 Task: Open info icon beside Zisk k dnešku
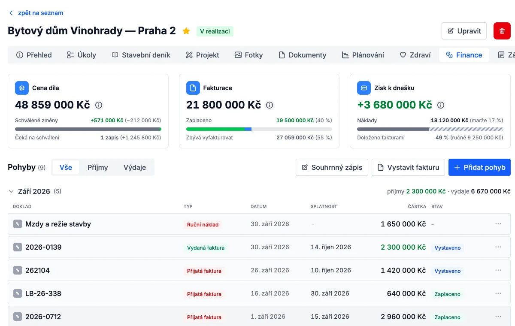click(441, 105)
